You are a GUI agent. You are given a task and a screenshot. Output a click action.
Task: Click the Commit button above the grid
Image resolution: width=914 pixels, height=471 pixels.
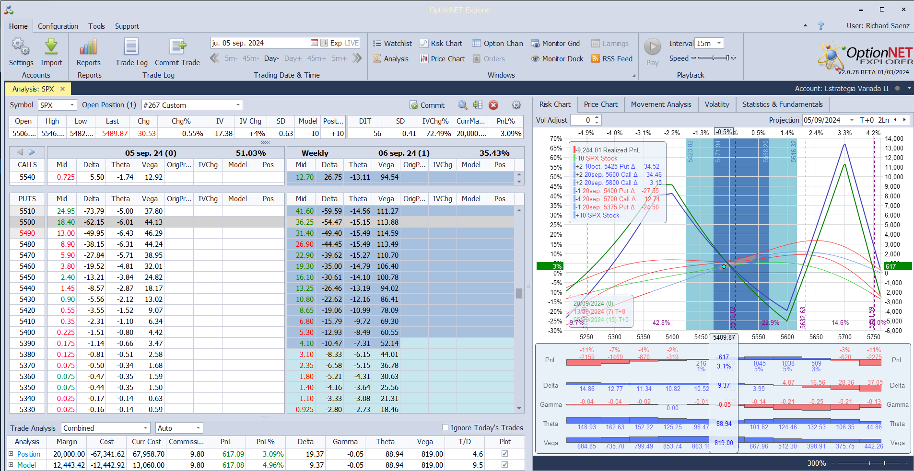[427, 105]
